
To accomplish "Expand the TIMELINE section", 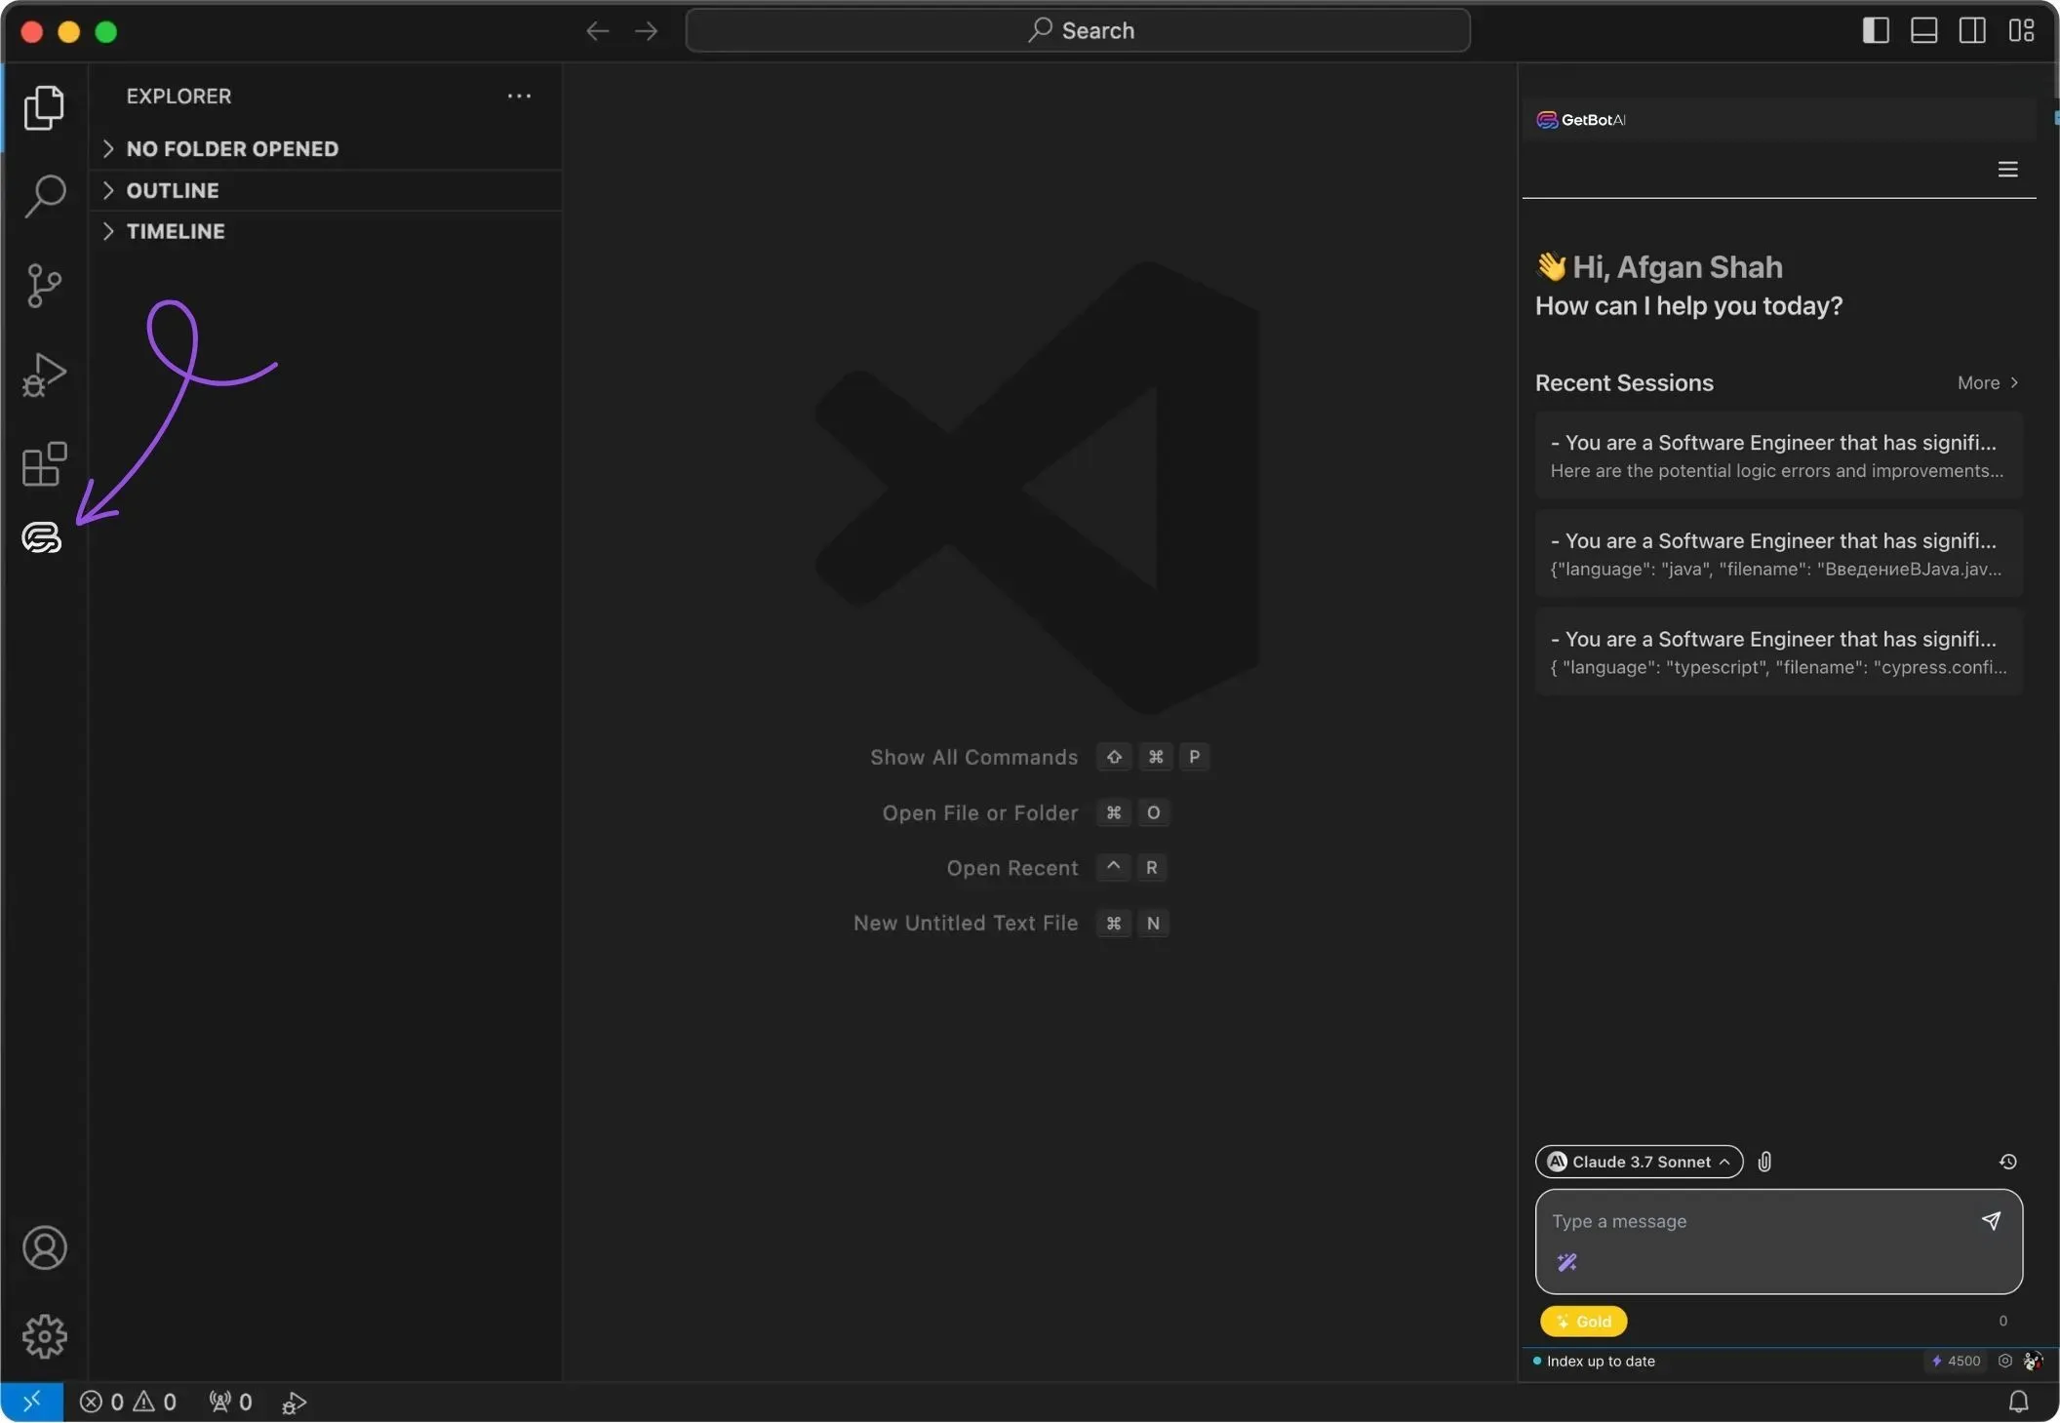I will click(176, 231).
